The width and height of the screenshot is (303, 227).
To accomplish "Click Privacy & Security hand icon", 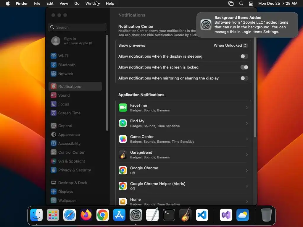I will point(54,170).
